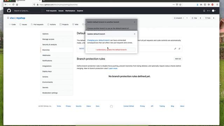224x126 pixels.
Task: Open the page actions ellipsis menu
Action: [174, 5]
